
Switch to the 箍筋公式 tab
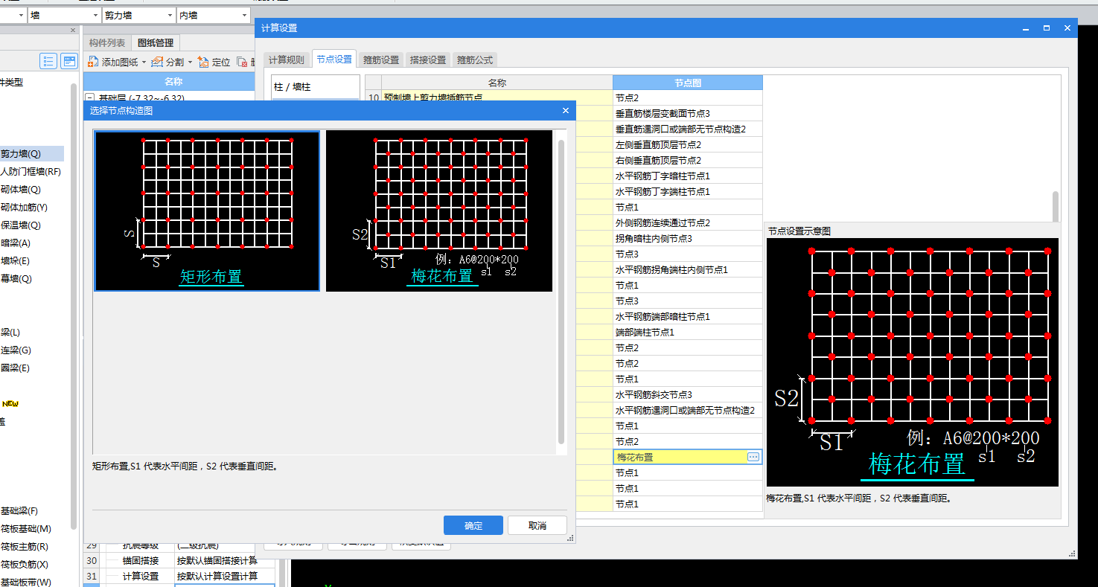[x=475, y=60]
